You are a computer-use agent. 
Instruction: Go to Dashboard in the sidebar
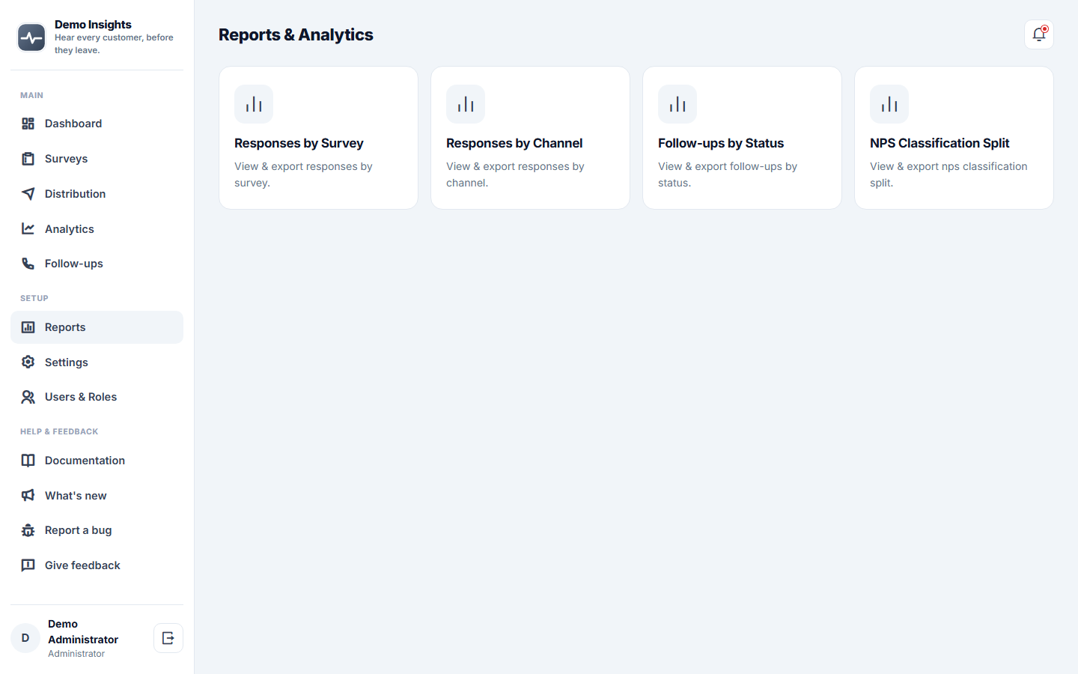coord(97,124)
